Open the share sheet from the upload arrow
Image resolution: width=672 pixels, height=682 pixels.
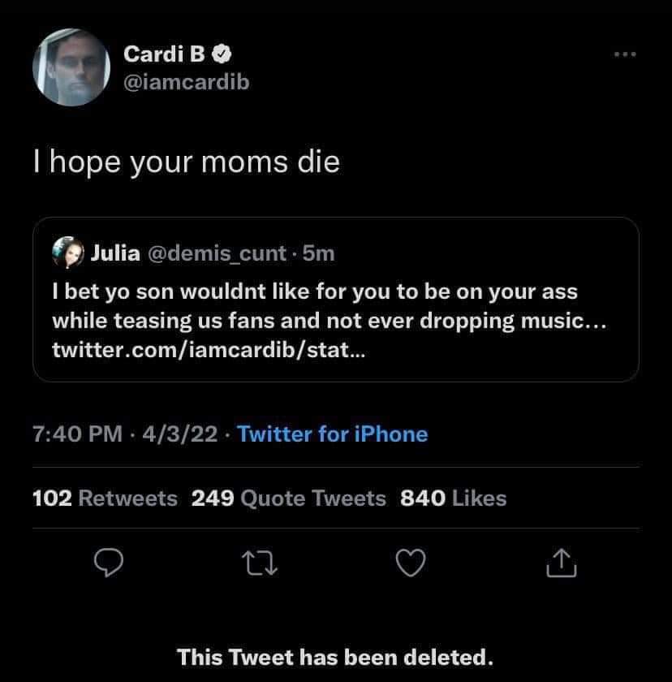tap(562, 562)
